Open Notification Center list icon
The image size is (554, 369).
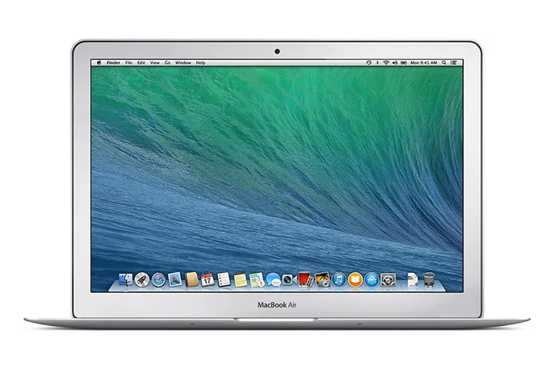coord(454,62)
